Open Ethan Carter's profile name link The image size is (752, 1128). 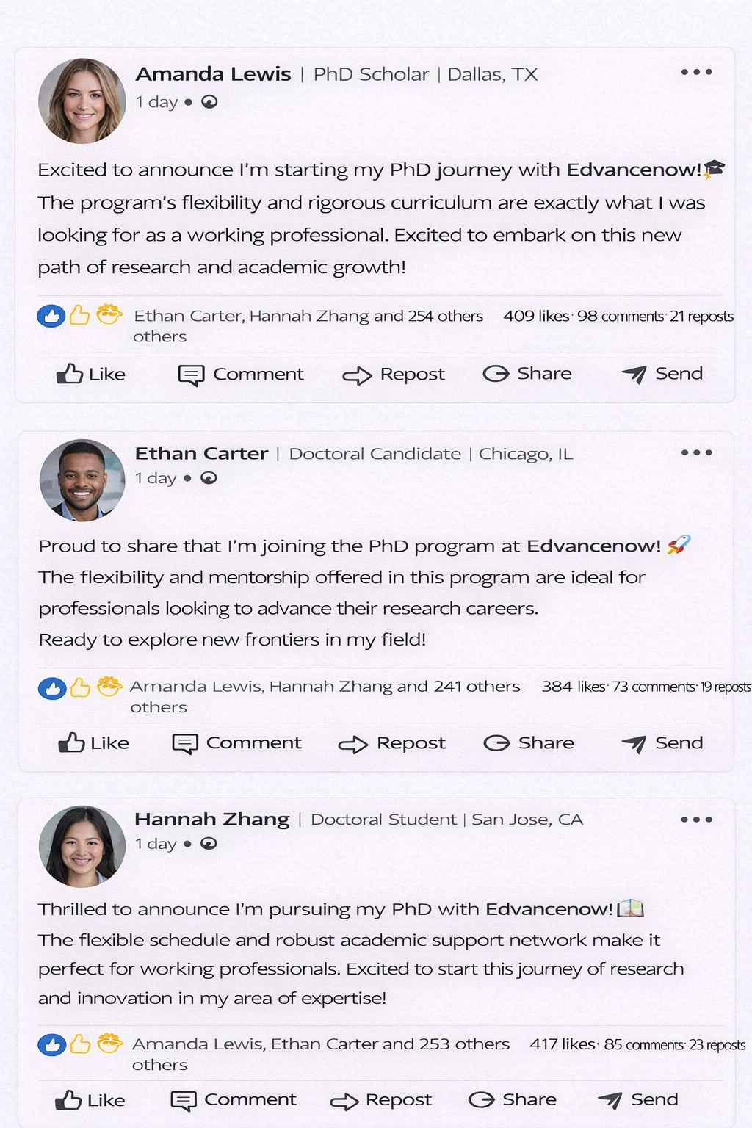(x=201, y=454)
